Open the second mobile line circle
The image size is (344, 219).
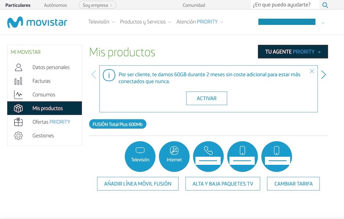click(x=277, y=156)
